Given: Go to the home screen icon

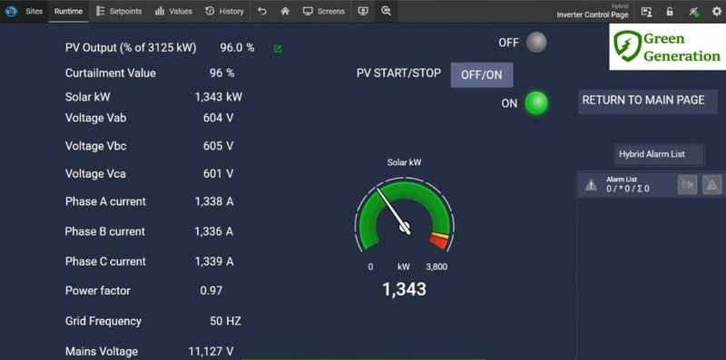Looking at the screenshot, I should (285, 11).
